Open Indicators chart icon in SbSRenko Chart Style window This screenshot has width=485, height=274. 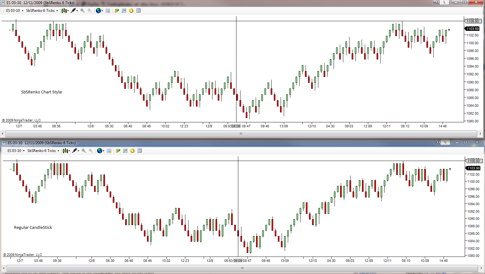(x=124, y=11)
